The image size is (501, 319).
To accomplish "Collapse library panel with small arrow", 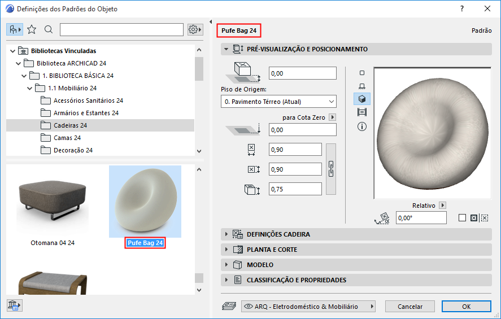I will [211, 21].
